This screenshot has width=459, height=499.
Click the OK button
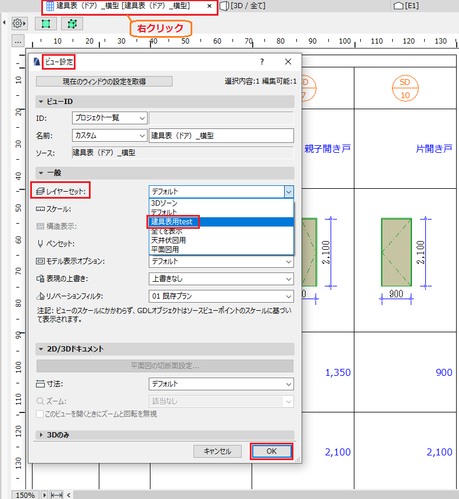[x=271, y=451]
